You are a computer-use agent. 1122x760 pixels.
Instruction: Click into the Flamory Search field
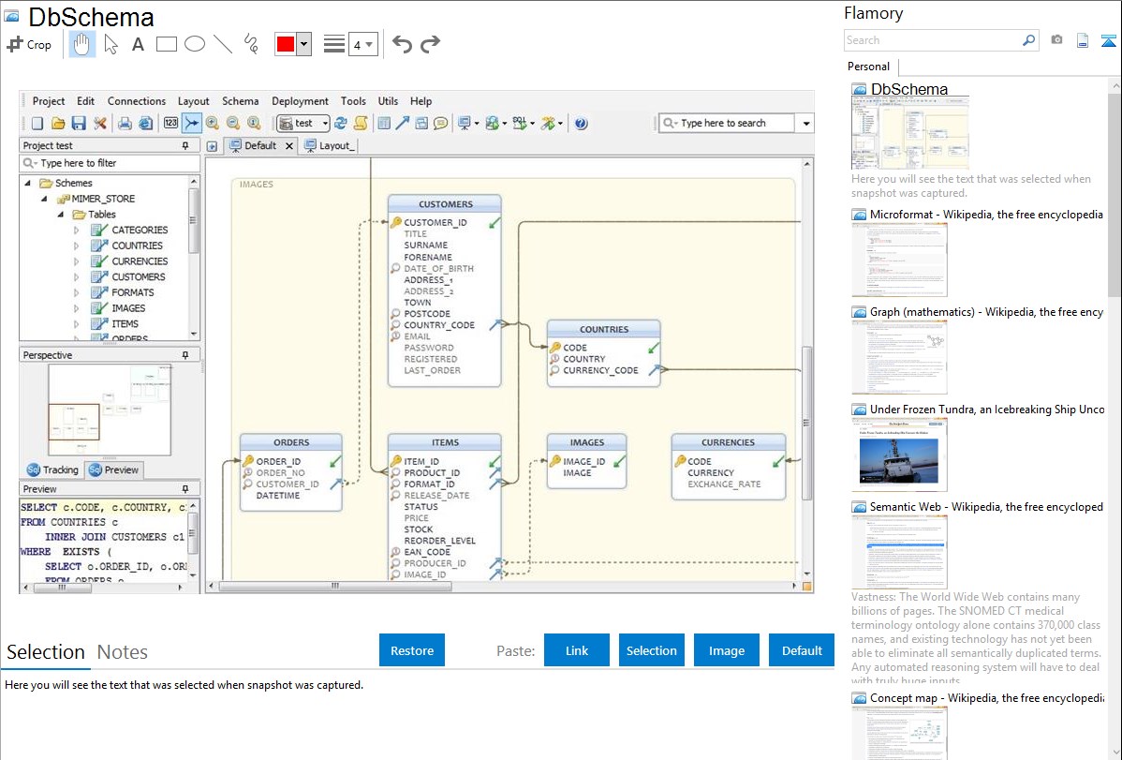pos(933,40)
